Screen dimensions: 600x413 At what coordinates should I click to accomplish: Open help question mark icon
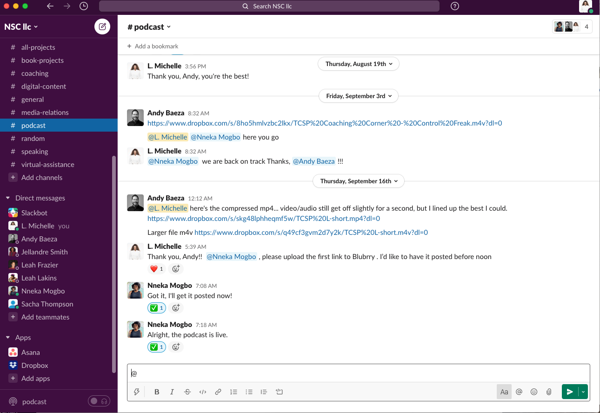pyautogui.click(x=455, y=6)
